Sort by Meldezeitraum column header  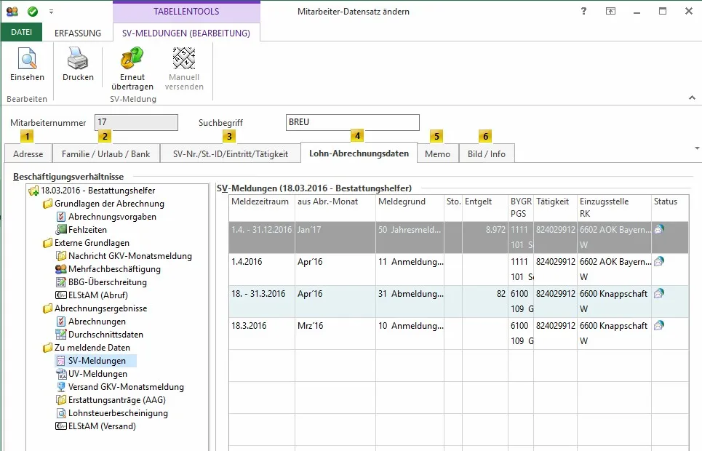[x=261, y=201]
